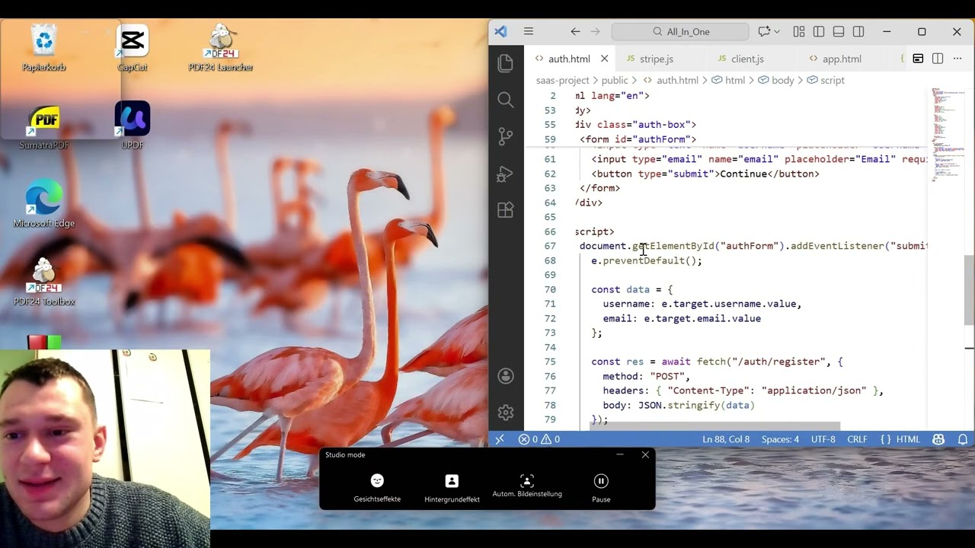This screenshot has width=975, height=548.
Task: Select the Papierkorb desktop icon
Action: [44, 48]
